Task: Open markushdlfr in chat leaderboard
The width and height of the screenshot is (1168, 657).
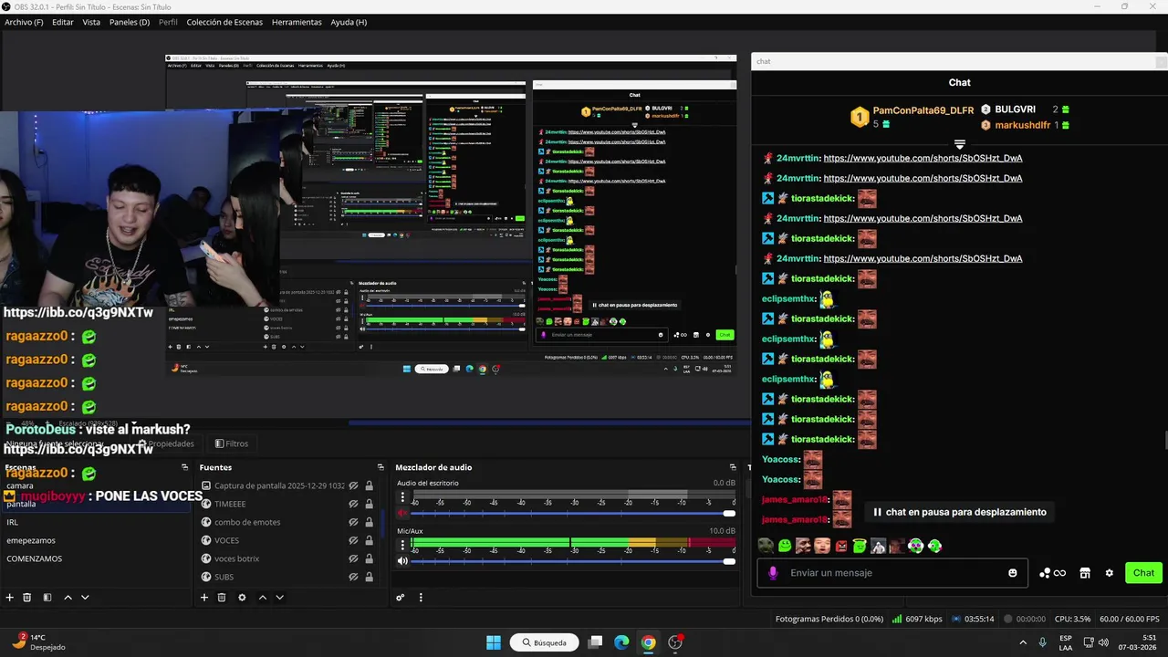Action: [1022, 125]
